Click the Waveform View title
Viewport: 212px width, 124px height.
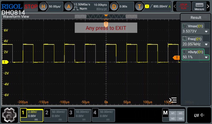(16, 17)
